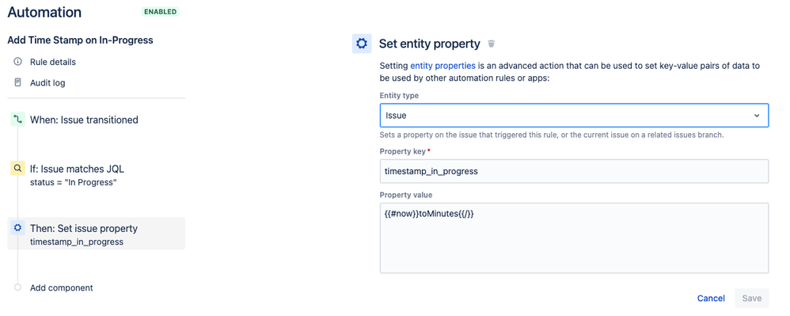Select the yellow JQL condition magnifier icon

(x=18, y=169)
